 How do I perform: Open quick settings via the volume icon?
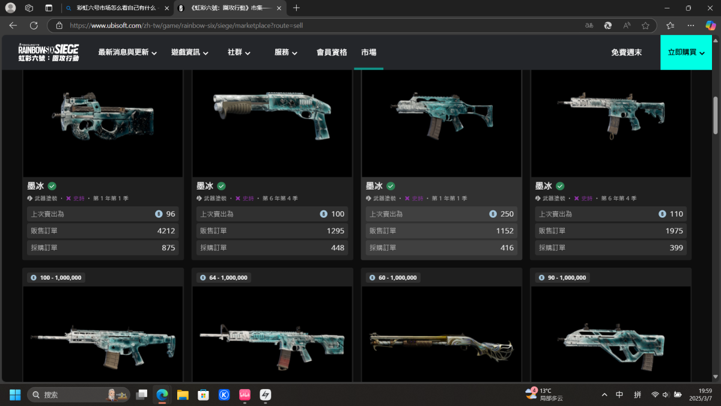(666, 395)
